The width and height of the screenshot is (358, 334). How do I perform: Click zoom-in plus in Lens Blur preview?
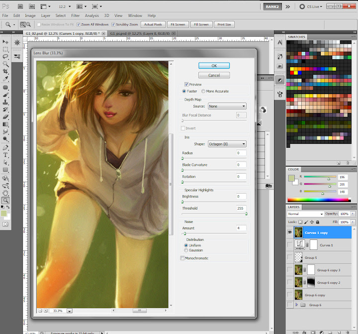click(46, 311)
